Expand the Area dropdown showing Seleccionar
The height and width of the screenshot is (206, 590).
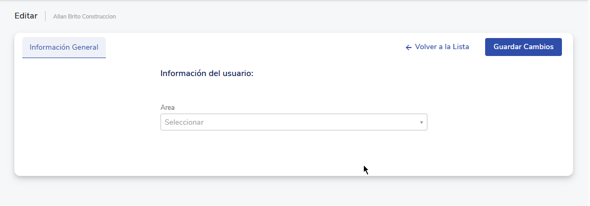coord(293,123)
